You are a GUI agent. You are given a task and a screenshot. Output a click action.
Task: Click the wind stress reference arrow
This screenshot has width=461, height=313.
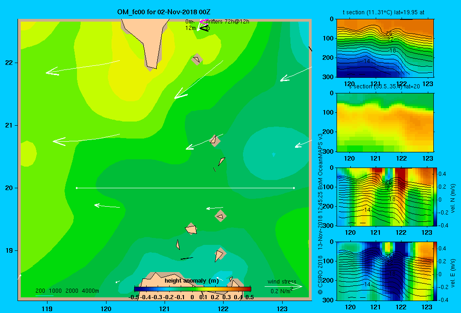[283, 286]
